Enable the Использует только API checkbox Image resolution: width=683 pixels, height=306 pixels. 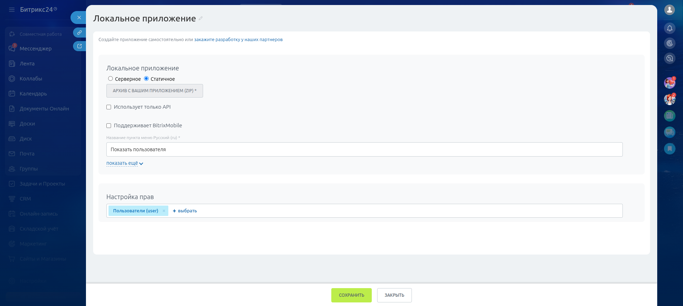(x=109, y=107)
